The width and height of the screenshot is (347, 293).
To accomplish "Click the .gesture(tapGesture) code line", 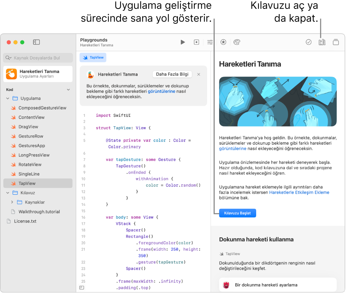I will [x=161, y=262].
